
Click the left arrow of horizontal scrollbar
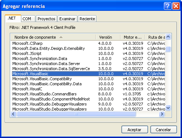(13, 114)
